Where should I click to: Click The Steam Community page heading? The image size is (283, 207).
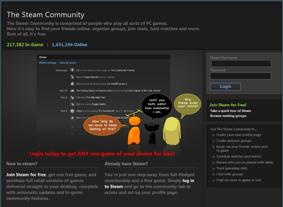tap(46, 15)
